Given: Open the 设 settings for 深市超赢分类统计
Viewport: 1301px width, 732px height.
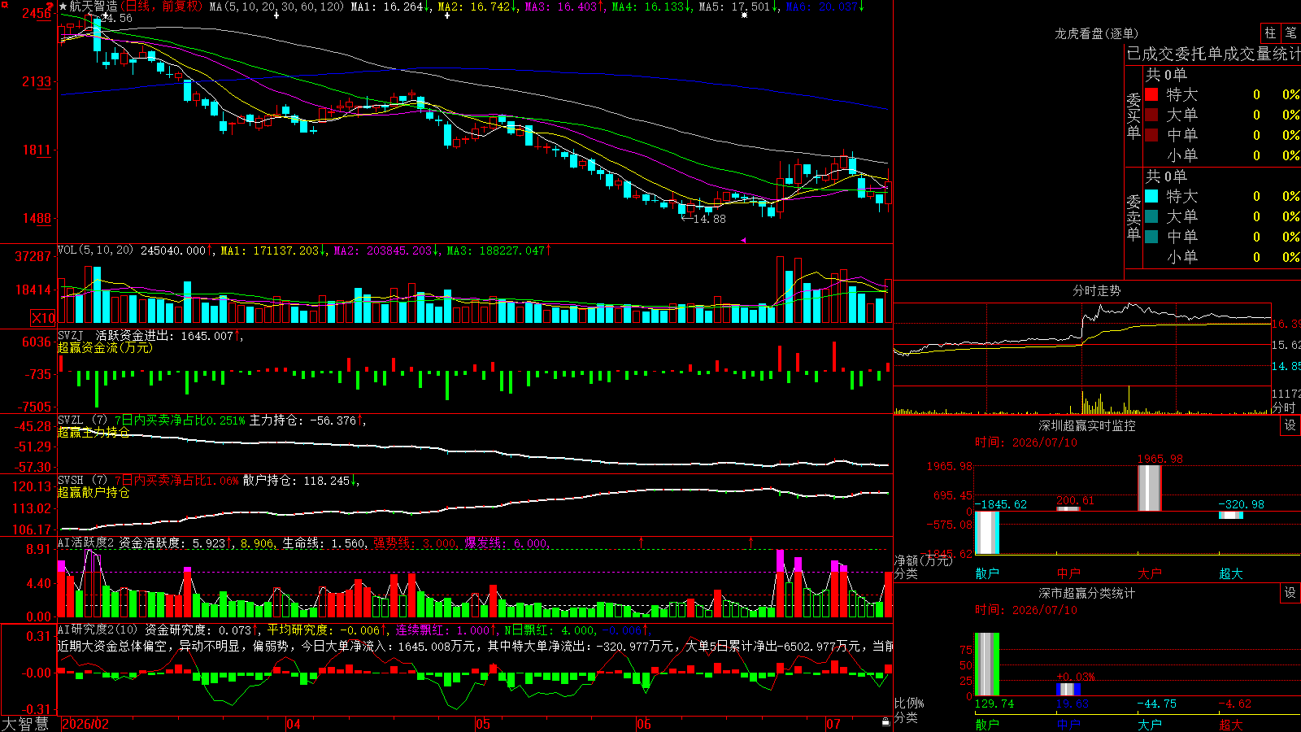Looking at the screenshot, I should click(1290, 594).
